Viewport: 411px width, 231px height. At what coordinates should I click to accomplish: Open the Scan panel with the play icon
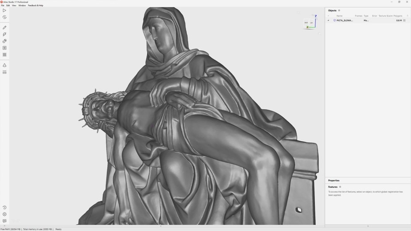4,10
